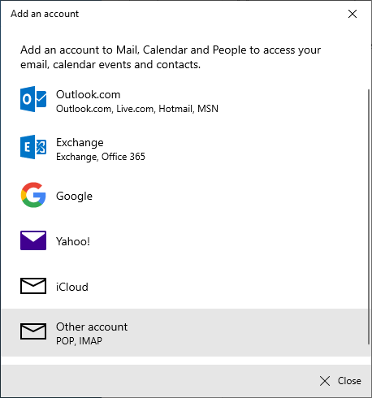
Task: Click the "Add an account" window title
Action: (45, 14)
